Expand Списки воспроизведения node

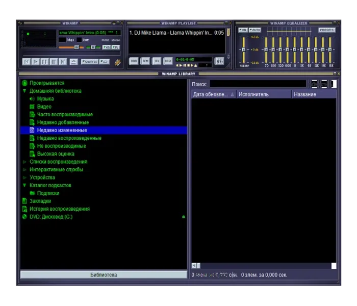pyautogui.click(x=24, y=162)
